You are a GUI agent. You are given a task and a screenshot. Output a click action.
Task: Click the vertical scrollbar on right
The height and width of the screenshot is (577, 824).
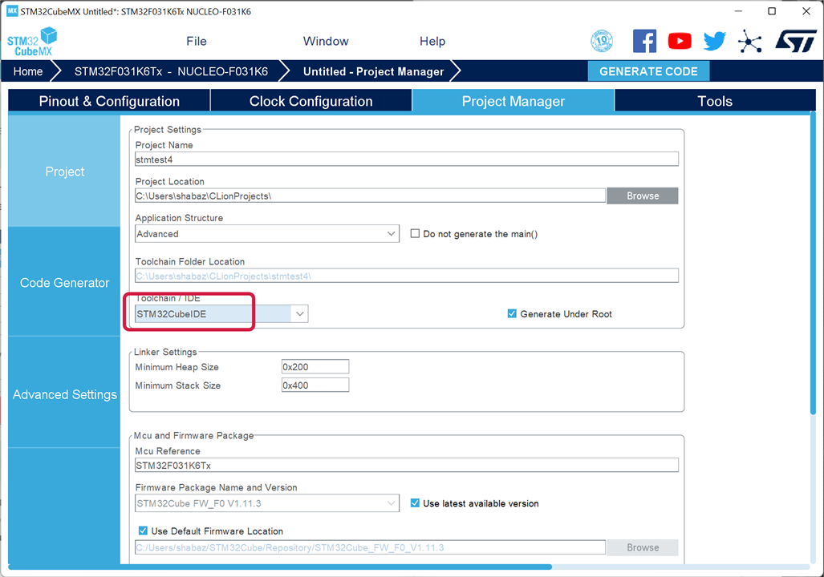pyautogui.click(x=813, y=263)
